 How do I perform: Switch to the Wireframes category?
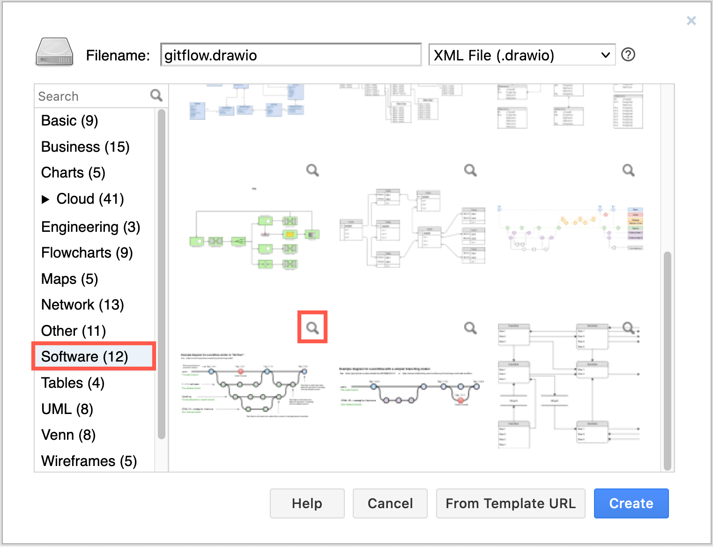tap(89, 460)
